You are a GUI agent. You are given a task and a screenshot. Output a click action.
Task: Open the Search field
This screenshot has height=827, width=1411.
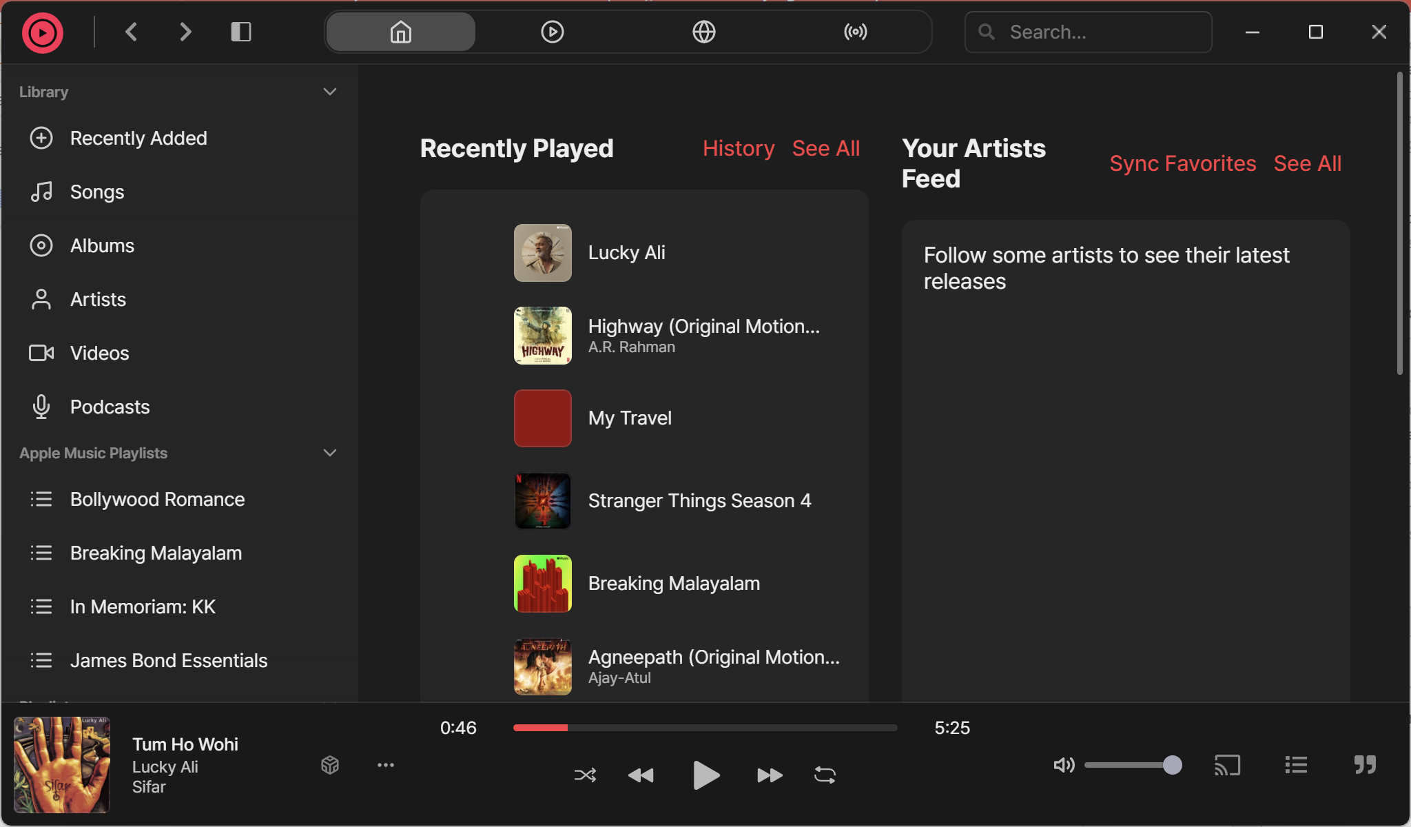pyautogui.click(x=1087, y=32)
